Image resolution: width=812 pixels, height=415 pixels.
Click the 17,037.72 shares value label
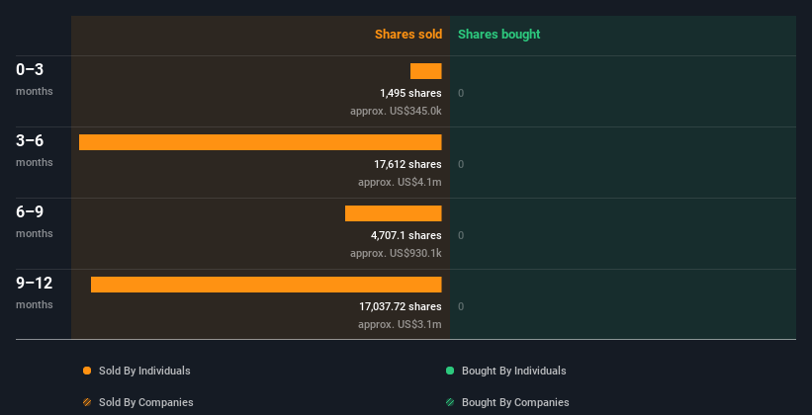coord(401,307)
